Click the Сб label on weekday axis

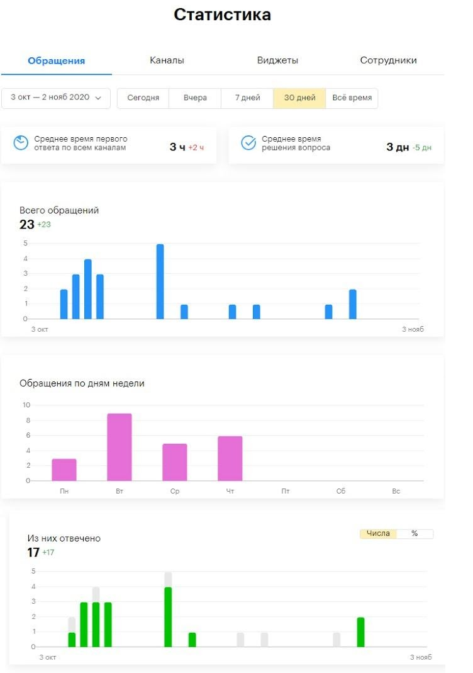pos(340,491)
